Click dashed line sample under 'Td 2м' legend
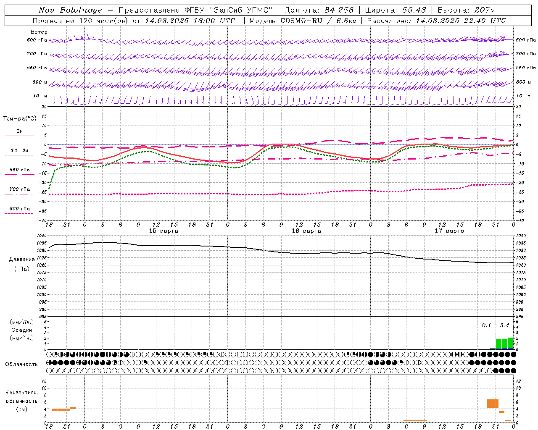Viewport: 538px width, 430px height. 18,155
